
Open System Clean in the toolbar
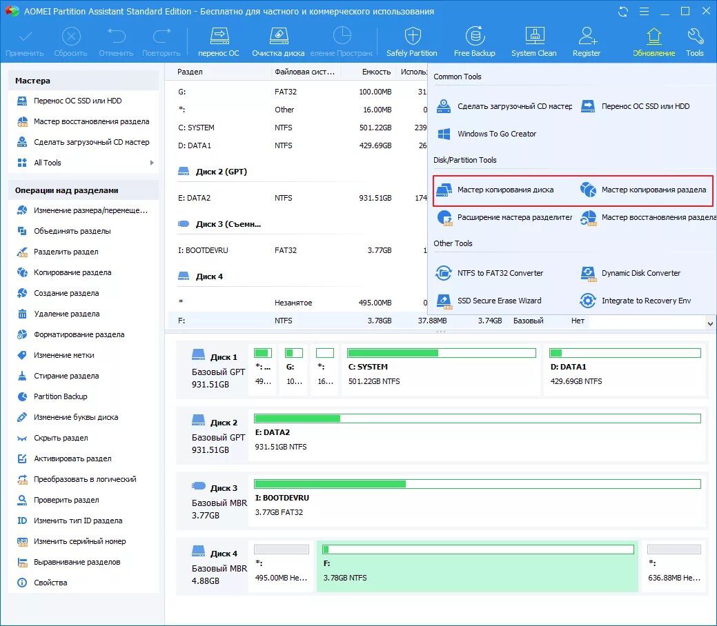tap(533, 41)
